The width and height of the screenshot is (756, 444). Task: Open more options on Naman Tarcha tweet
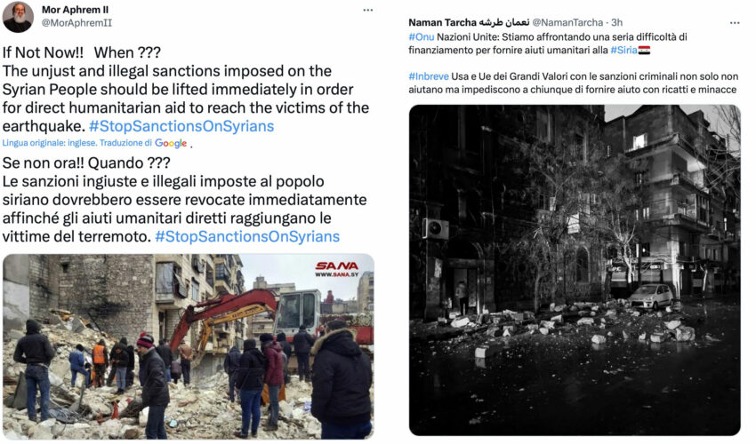tap(735, 22)
